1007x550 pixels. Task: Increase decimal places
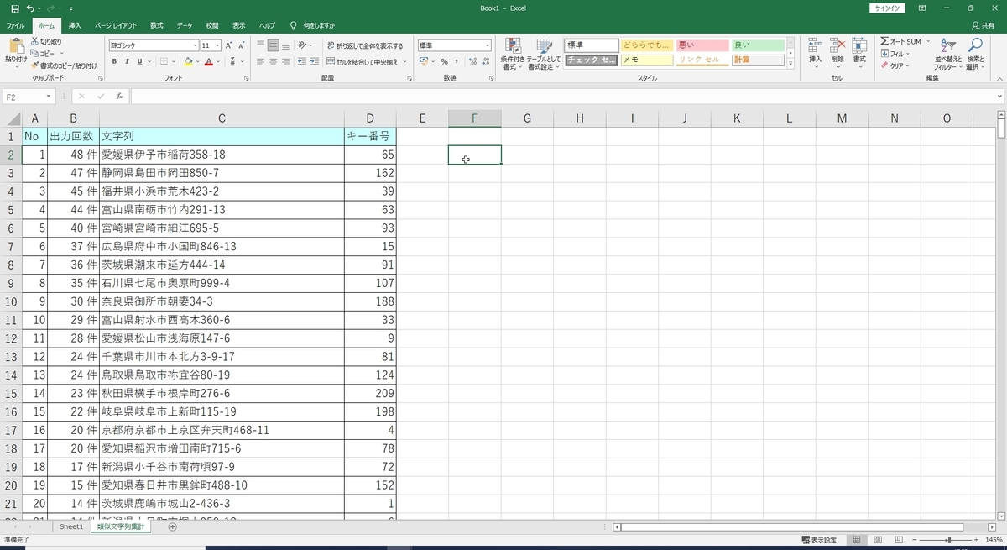[x=473, y=61]
